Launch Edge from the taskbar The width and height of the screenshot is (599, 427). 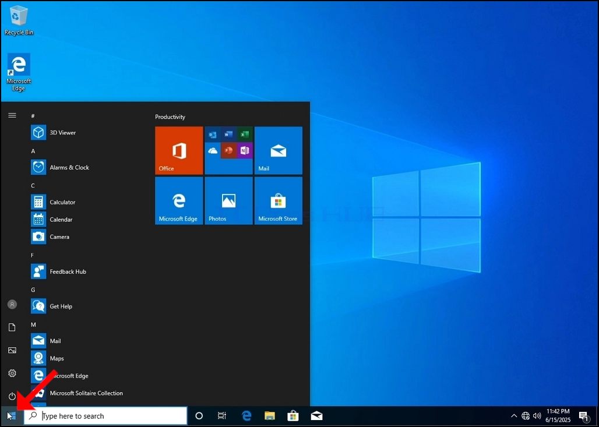[246, 416]
